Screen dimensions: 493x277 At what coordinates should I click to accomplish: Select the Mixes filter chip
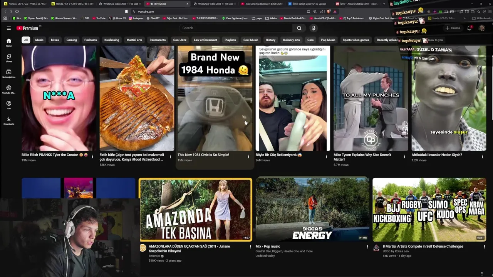pyautogui.click(x=55, y=40)
